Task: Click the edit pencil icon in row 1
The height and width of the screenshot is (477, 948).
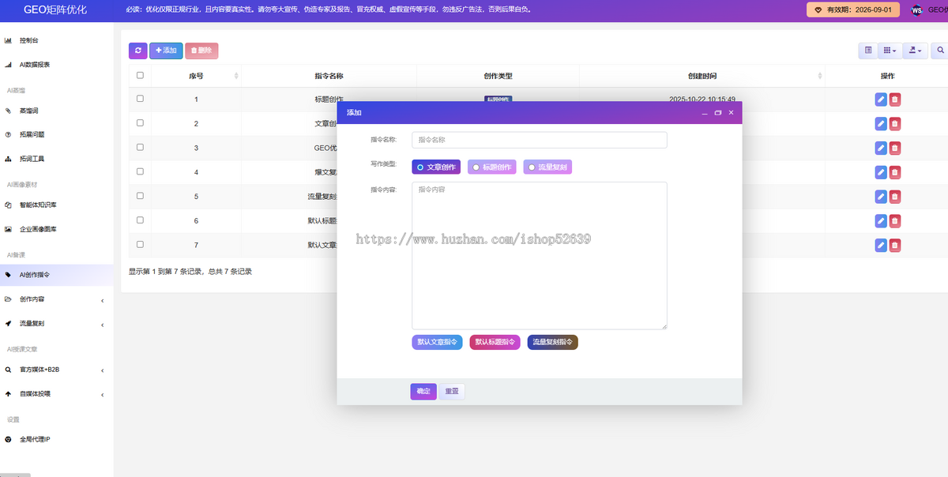Action: coord(881,100)
